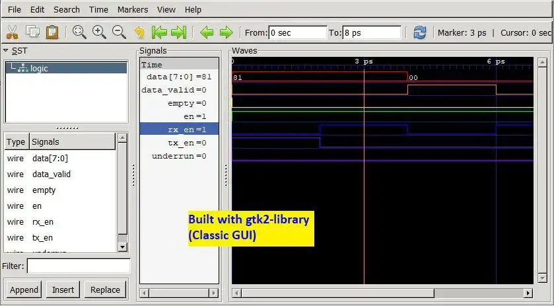
Task: Click the Zoom Out magnifier icon
Action: point(119,32)
